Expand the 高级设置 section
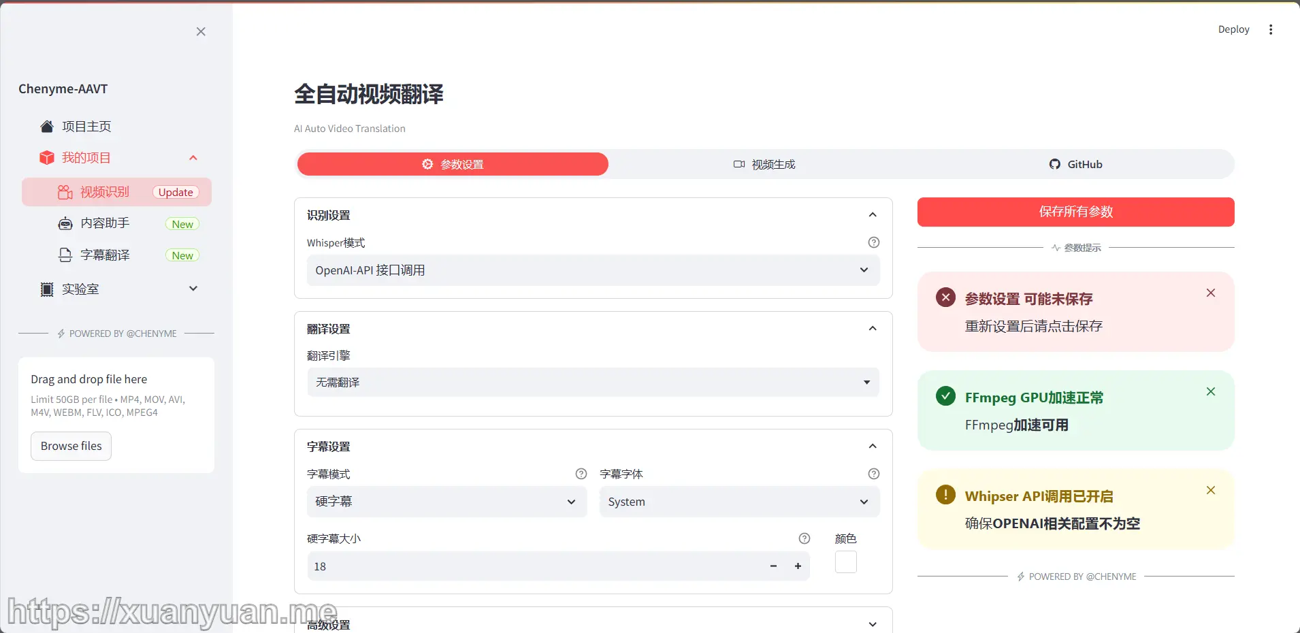 pyautogui.click(x=873, y=624)
